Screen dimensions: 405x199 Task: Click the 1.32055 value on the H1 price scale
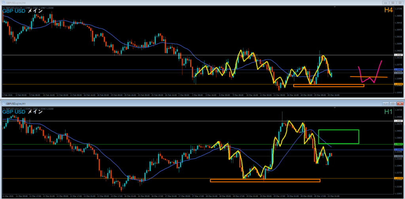coord(398,193)
